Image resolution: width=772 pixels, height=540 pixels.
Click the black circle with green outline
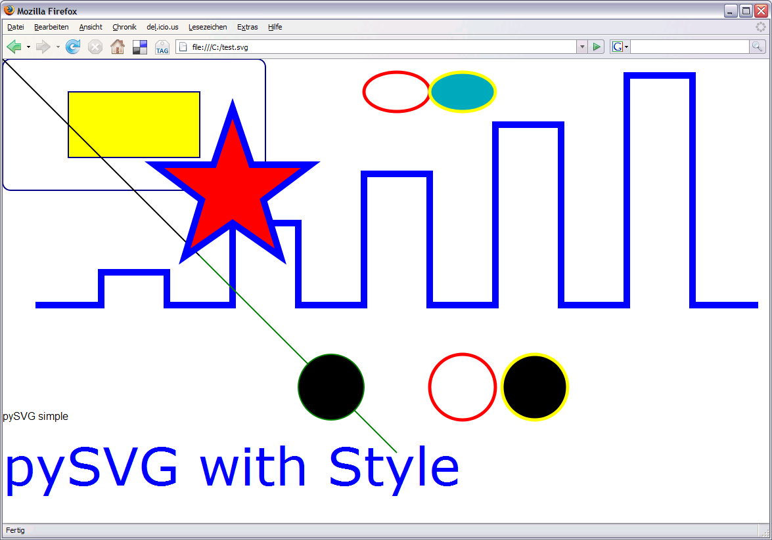pyautogui.click(x=331, y=387)
